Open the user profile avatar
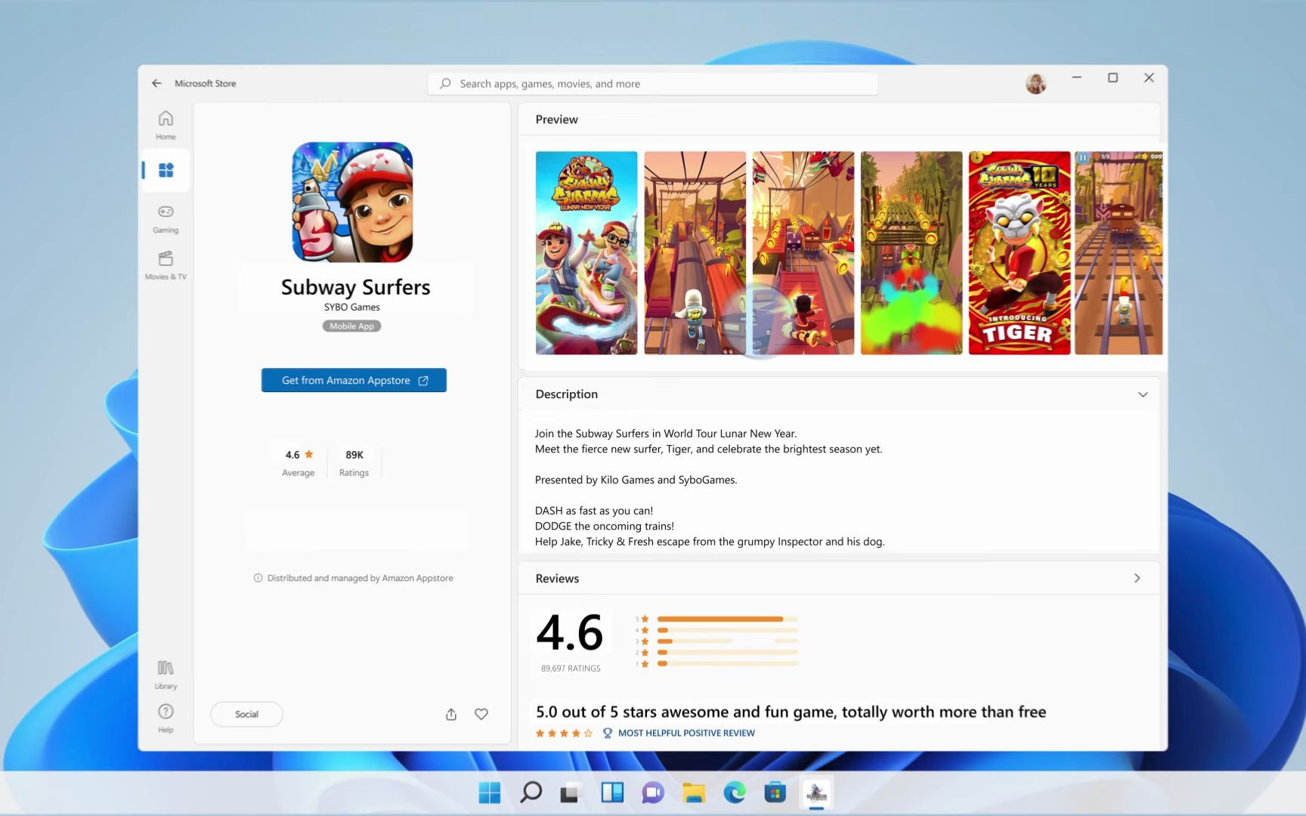The height and width of the screenshot is (816, 1306). (1035, 83)
